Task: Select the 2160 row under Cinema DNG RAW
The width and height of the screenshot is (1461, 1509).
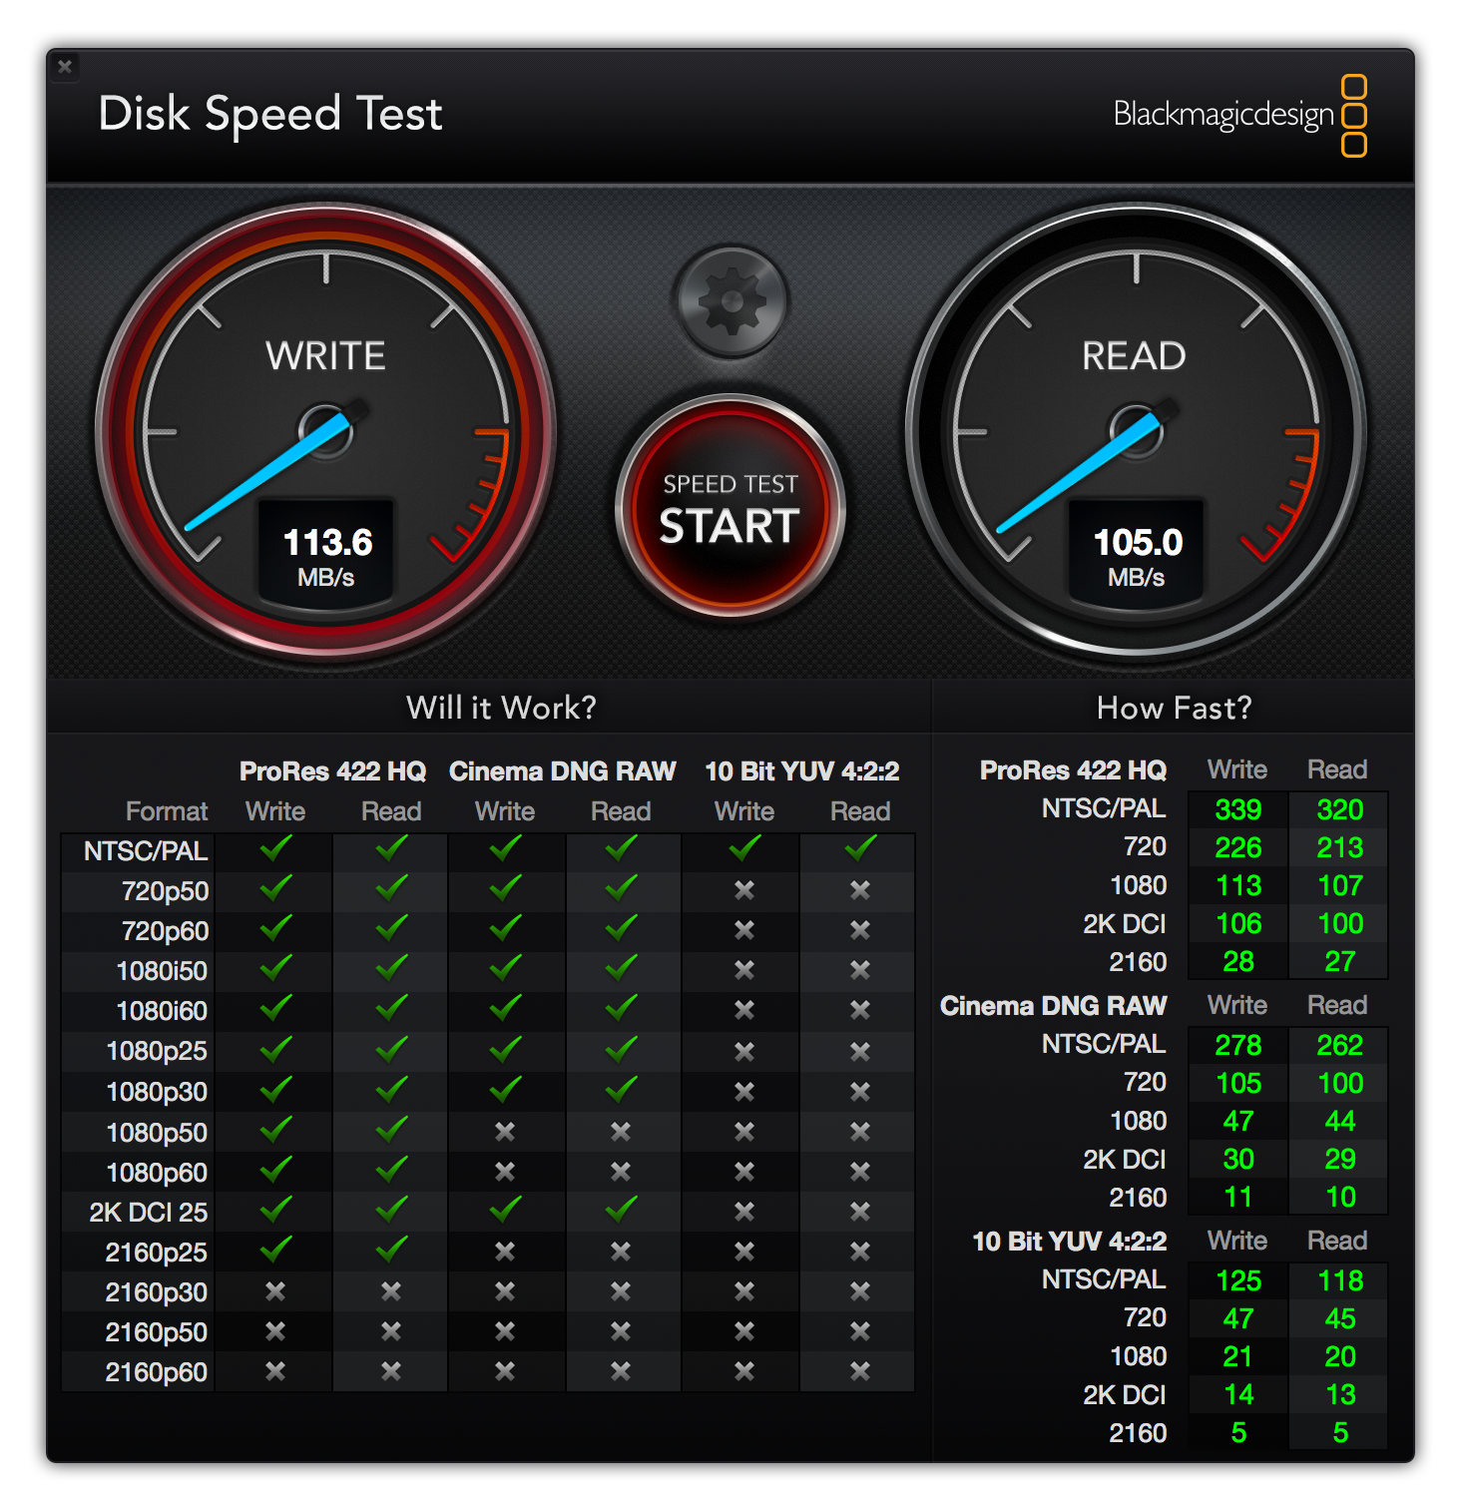Action: click(x=1138, y=1197)
